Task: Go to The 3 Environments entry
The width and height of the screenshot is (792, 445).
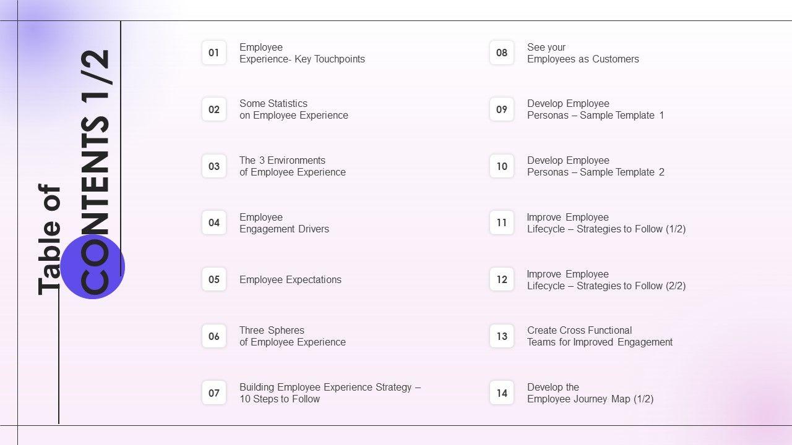Action: [292, 166]
